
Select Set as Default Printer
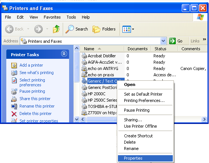click(x=145, y=94)
